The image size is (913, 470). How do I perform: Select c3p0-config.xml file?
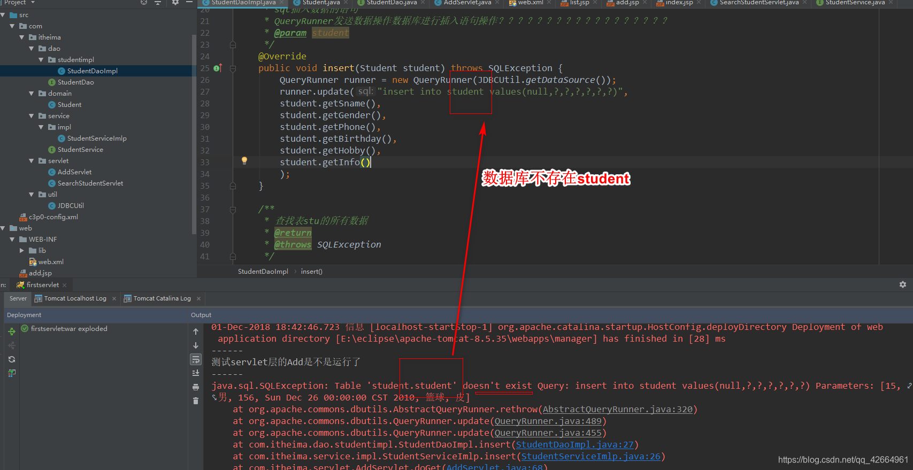point(53,217)
